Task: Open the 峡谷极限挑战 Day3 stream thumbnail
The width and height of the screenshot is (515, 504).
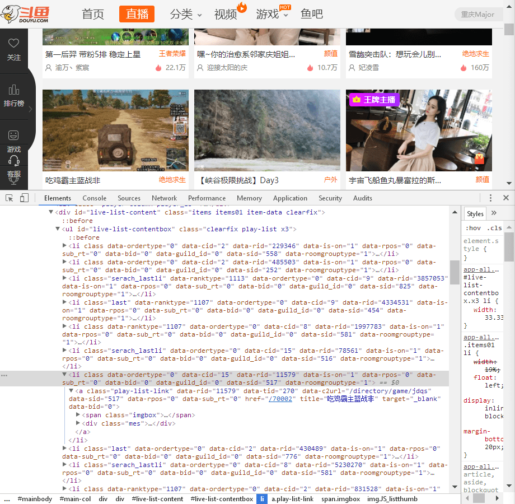Action: pos(267,130)
